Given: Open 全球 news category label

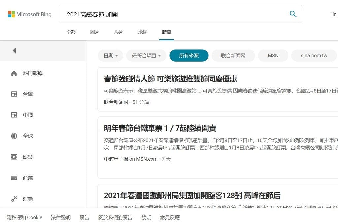Looking at the screenshot, I should tap(28, 136).
